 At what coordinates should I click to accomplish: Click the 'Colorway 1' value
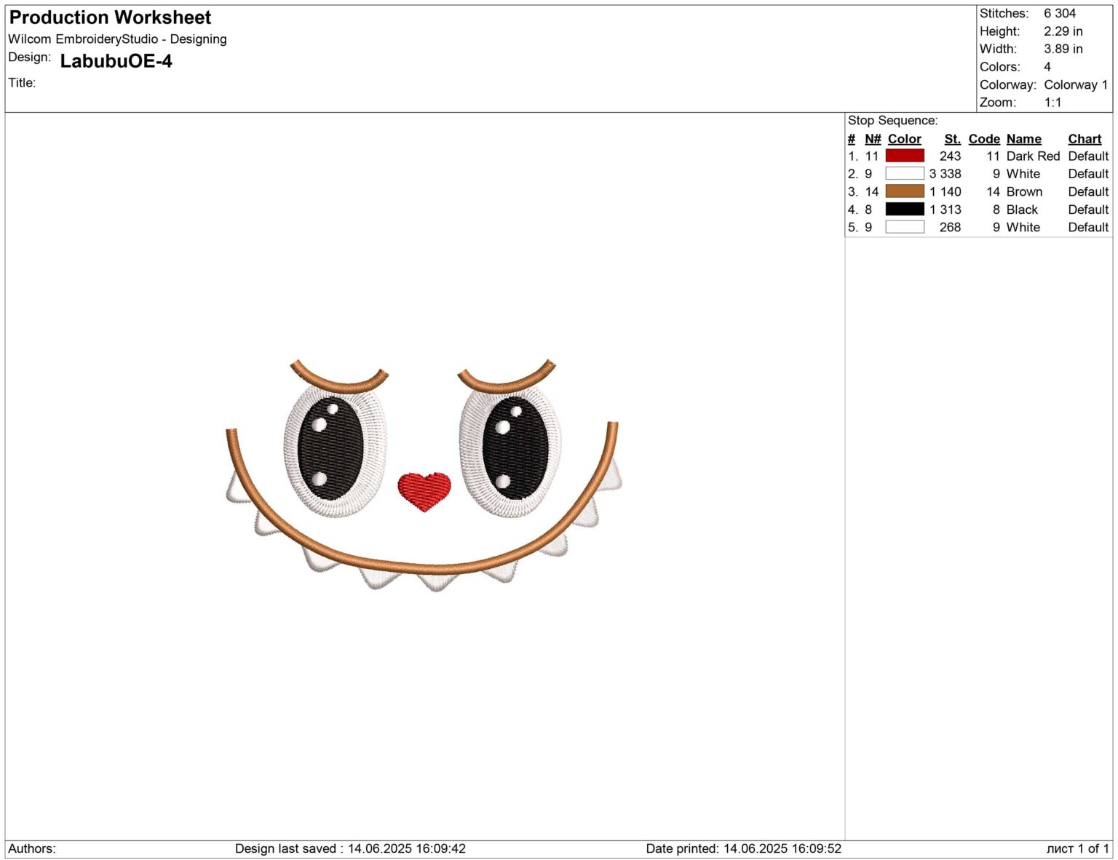[1074, 84]
